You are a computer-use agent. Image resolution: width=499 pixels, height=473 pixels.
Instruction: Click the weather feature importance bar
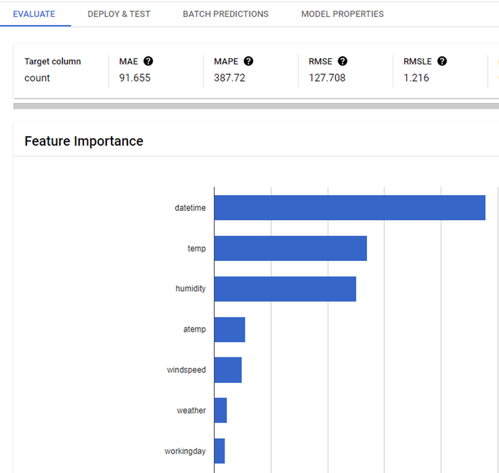(x=221, y=410)
